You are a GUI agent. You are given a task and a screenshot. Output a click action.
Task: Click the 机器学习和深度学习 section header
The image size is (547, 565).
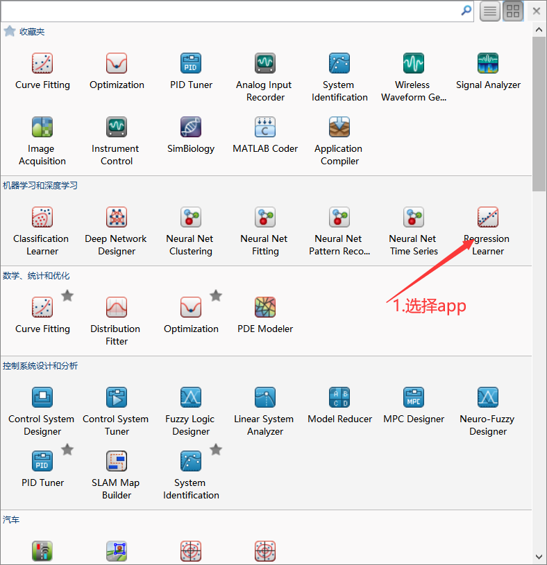pos(40,186)
